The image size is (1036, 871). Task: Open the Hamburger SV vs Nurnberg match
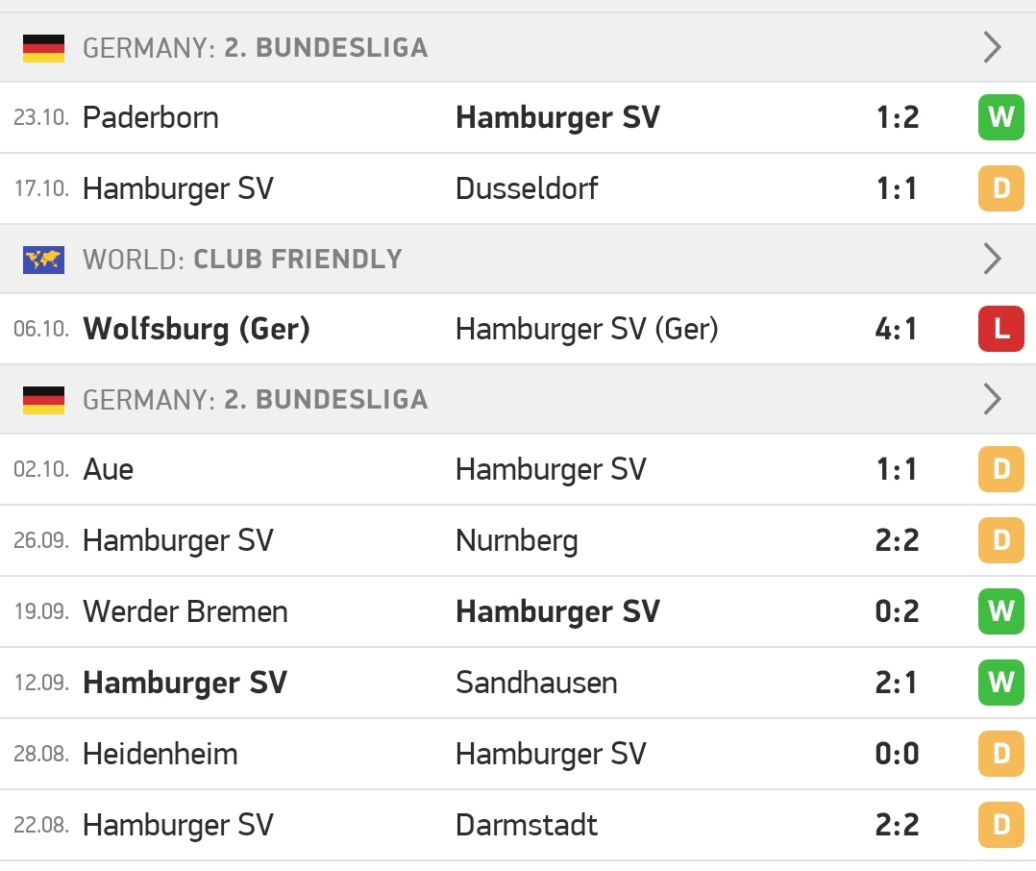[518, 540]
